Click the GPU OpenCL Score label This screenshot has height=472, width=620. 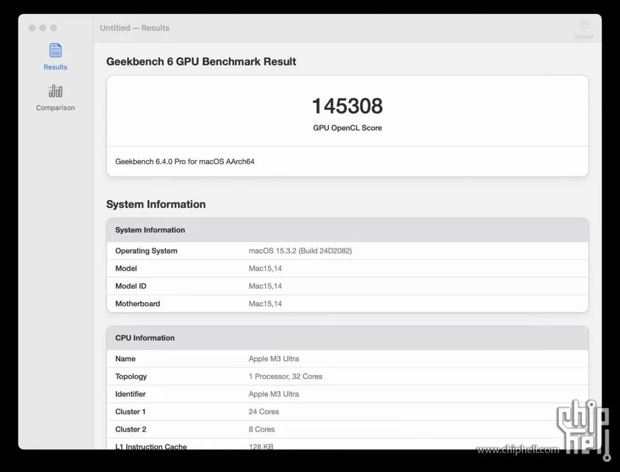pyautogui.click(x=347, y=128)
